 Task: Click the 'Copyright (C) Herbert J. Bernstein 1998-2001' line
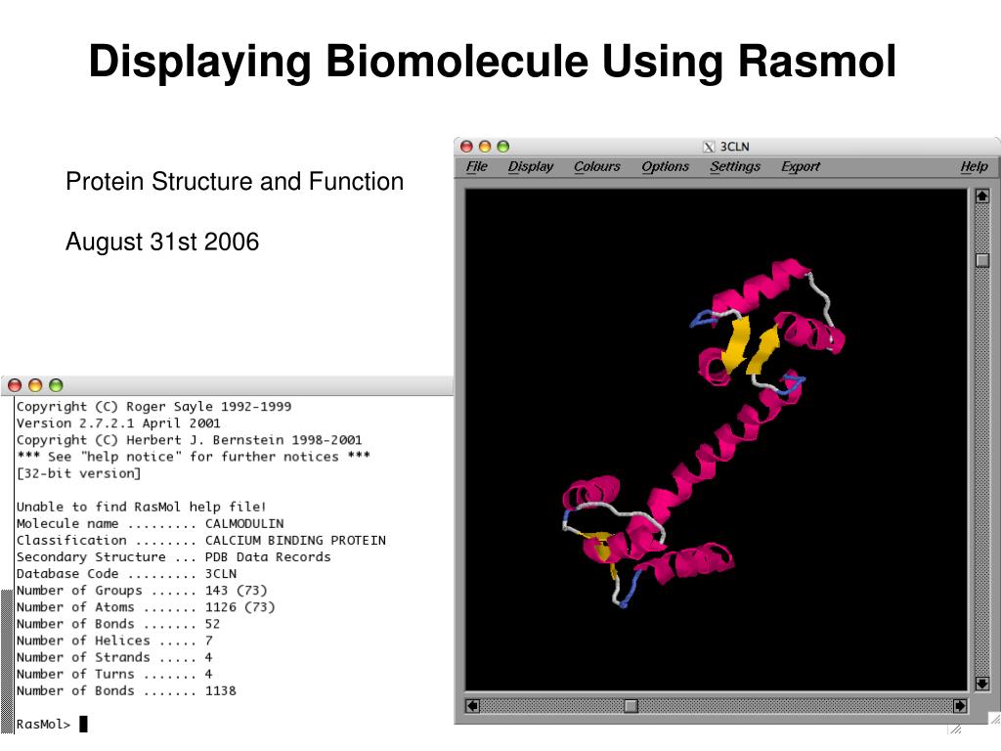click(x=189, y=440)
